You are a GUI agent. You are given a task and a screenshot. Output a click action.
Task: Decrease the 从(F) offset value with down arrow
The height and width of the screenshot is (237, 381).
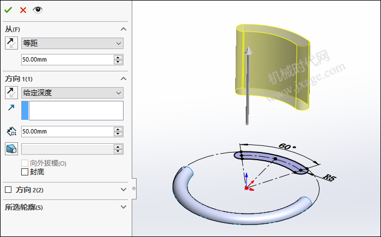point(118,62)
